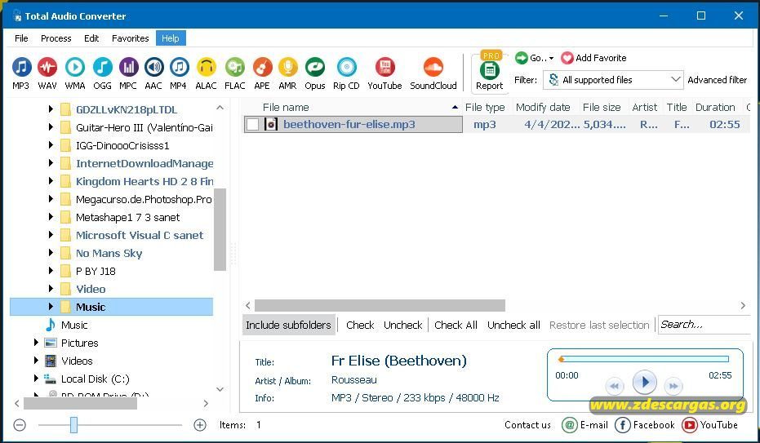
Task: Choose the Opus format icon
Action: pyautogui.click(x=315, y=67)
